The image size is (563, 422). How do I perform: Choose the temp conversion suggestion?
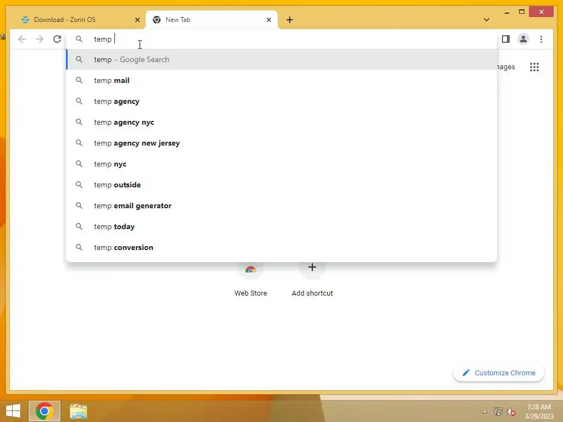pyautogui.click(x=281, y=247)
